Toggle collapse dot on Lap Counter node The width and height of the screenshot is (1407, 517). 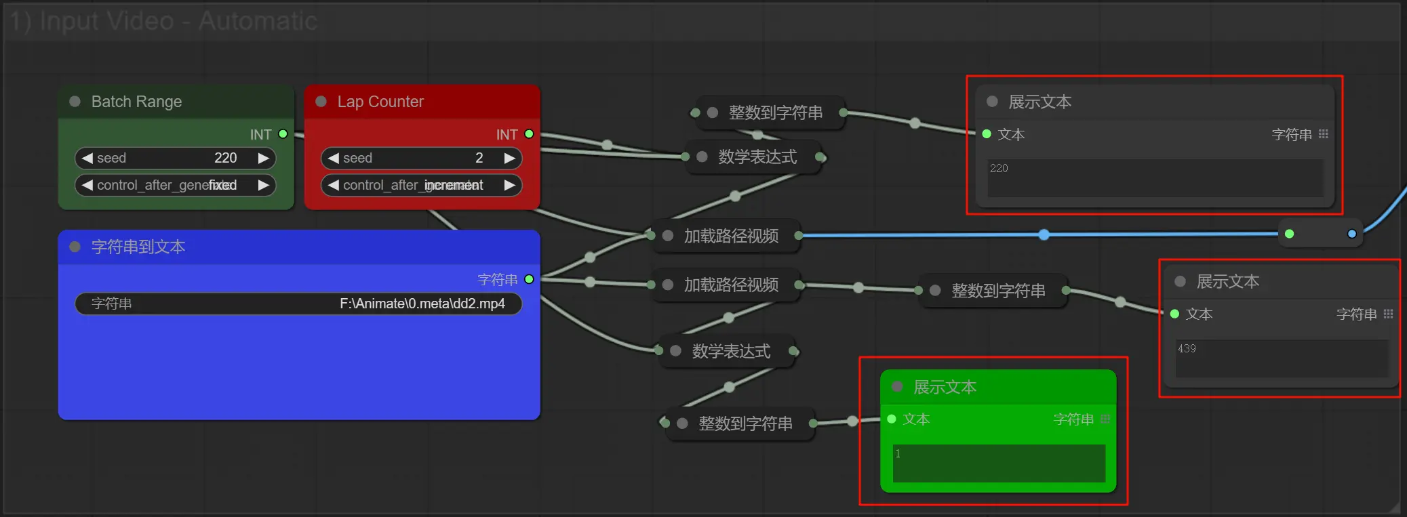(x=321, y=102)
